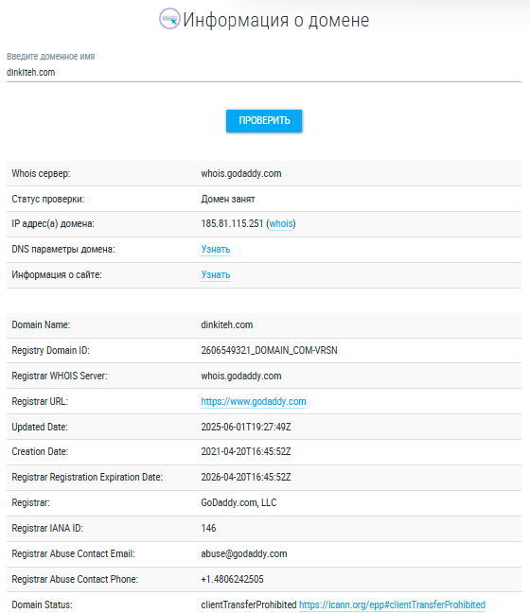Select status text Домен занят
The image size is (530, 613).
point(228,199)
